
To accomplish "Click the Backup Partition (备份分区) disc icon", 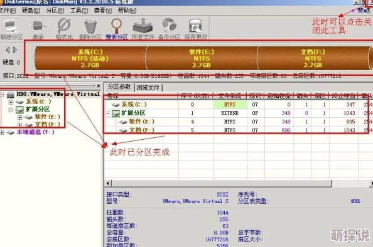I will coord(170,29).
